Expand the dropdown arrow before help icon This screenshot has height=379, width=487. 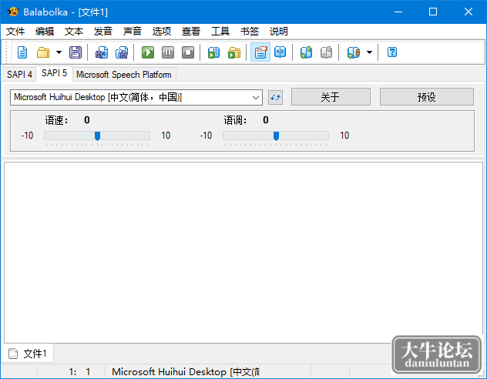(369, 52)
